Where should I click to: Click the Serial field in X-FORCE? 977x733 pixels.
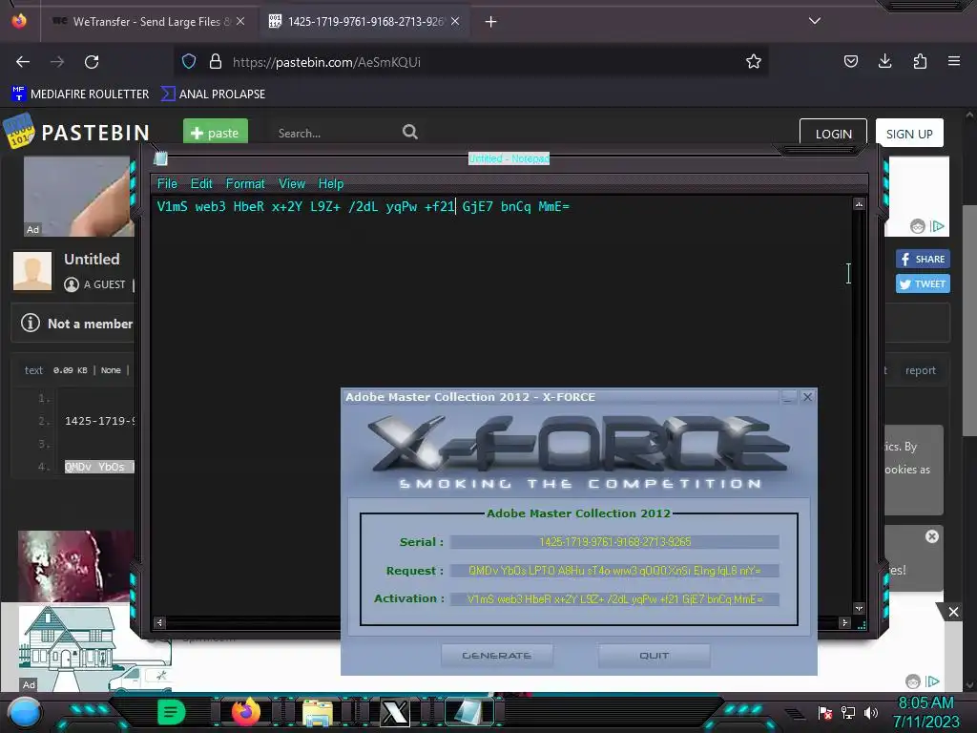pos(614,542)
